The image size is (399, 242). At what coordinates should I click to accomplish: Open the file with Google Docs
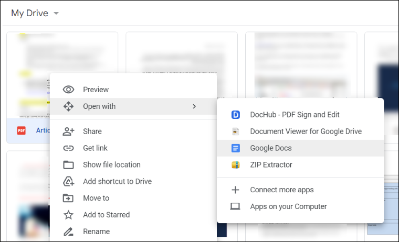click(300, 148)
